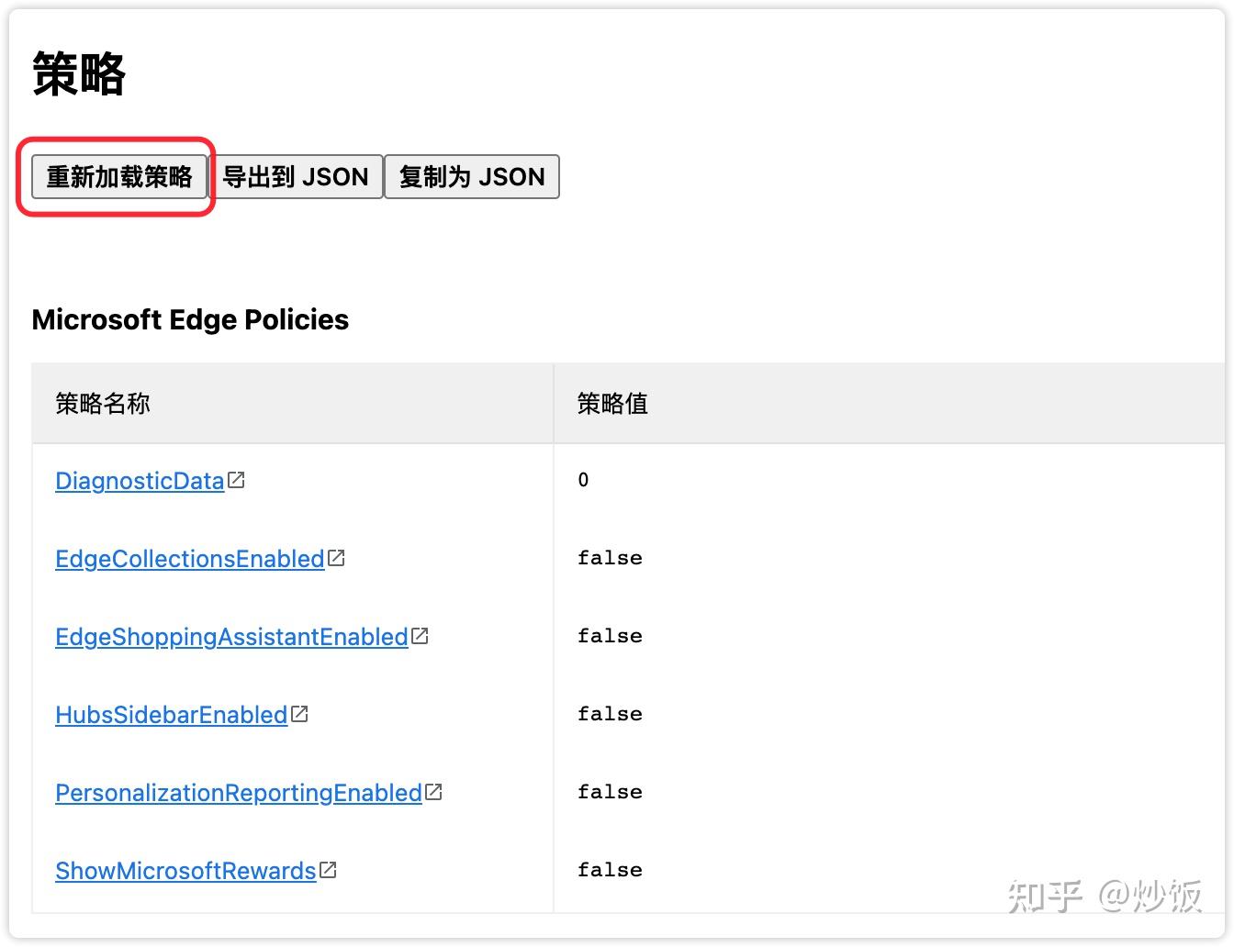
Task: Click the Microsoft Edge Policies heading
Action: point(190,319)
